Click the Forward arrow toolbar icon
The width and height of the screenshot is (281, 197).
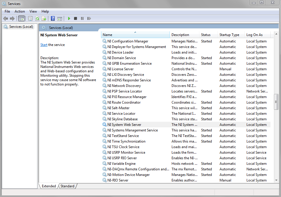click(12, 18)
